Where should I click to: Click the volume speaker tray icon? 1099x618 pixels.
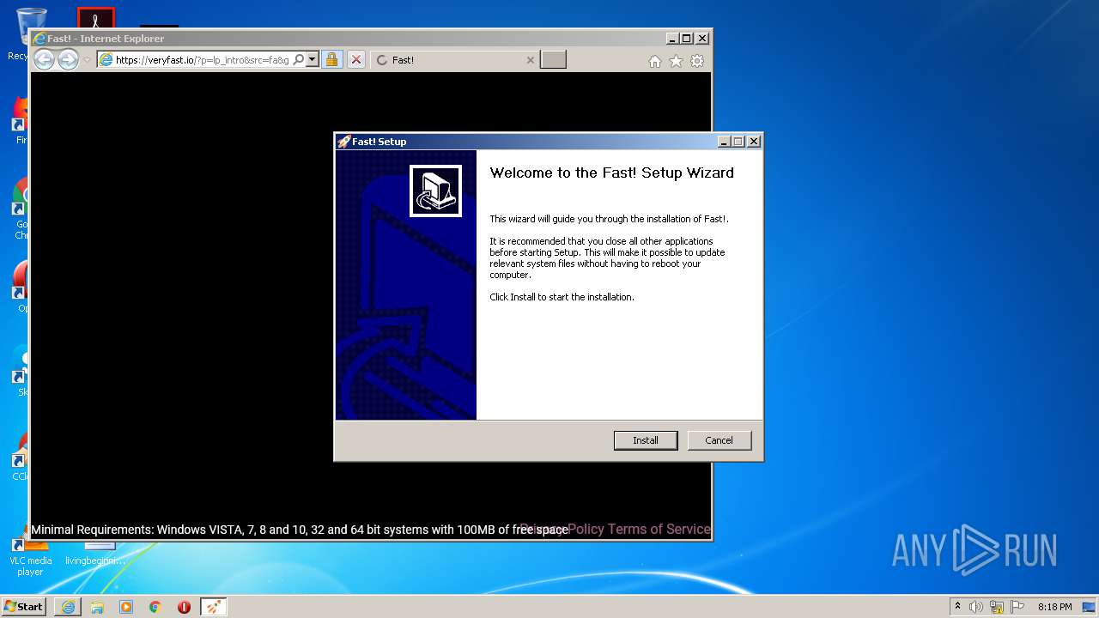[976, 607]
